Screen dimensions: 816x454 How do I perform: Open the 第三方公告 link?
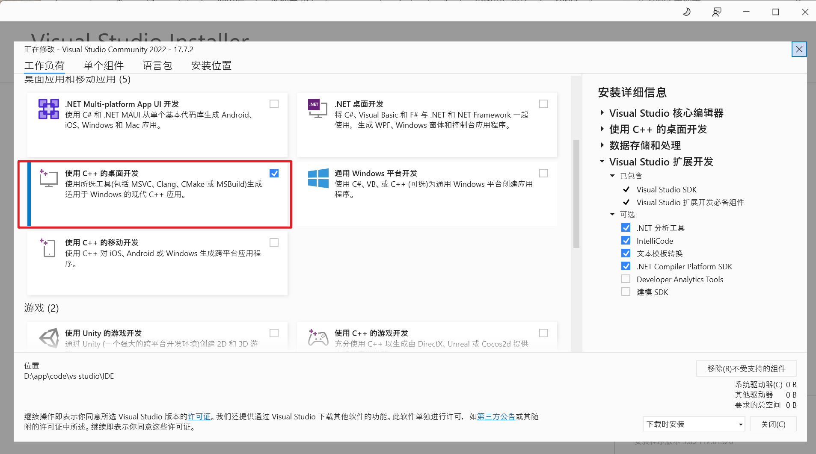pyautogui.click(x=496, y=416)
